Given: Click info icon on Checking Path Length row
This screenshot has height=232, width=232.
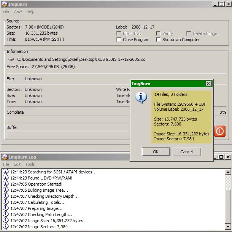Looking at the screenshot, I should tap(5, 214).
